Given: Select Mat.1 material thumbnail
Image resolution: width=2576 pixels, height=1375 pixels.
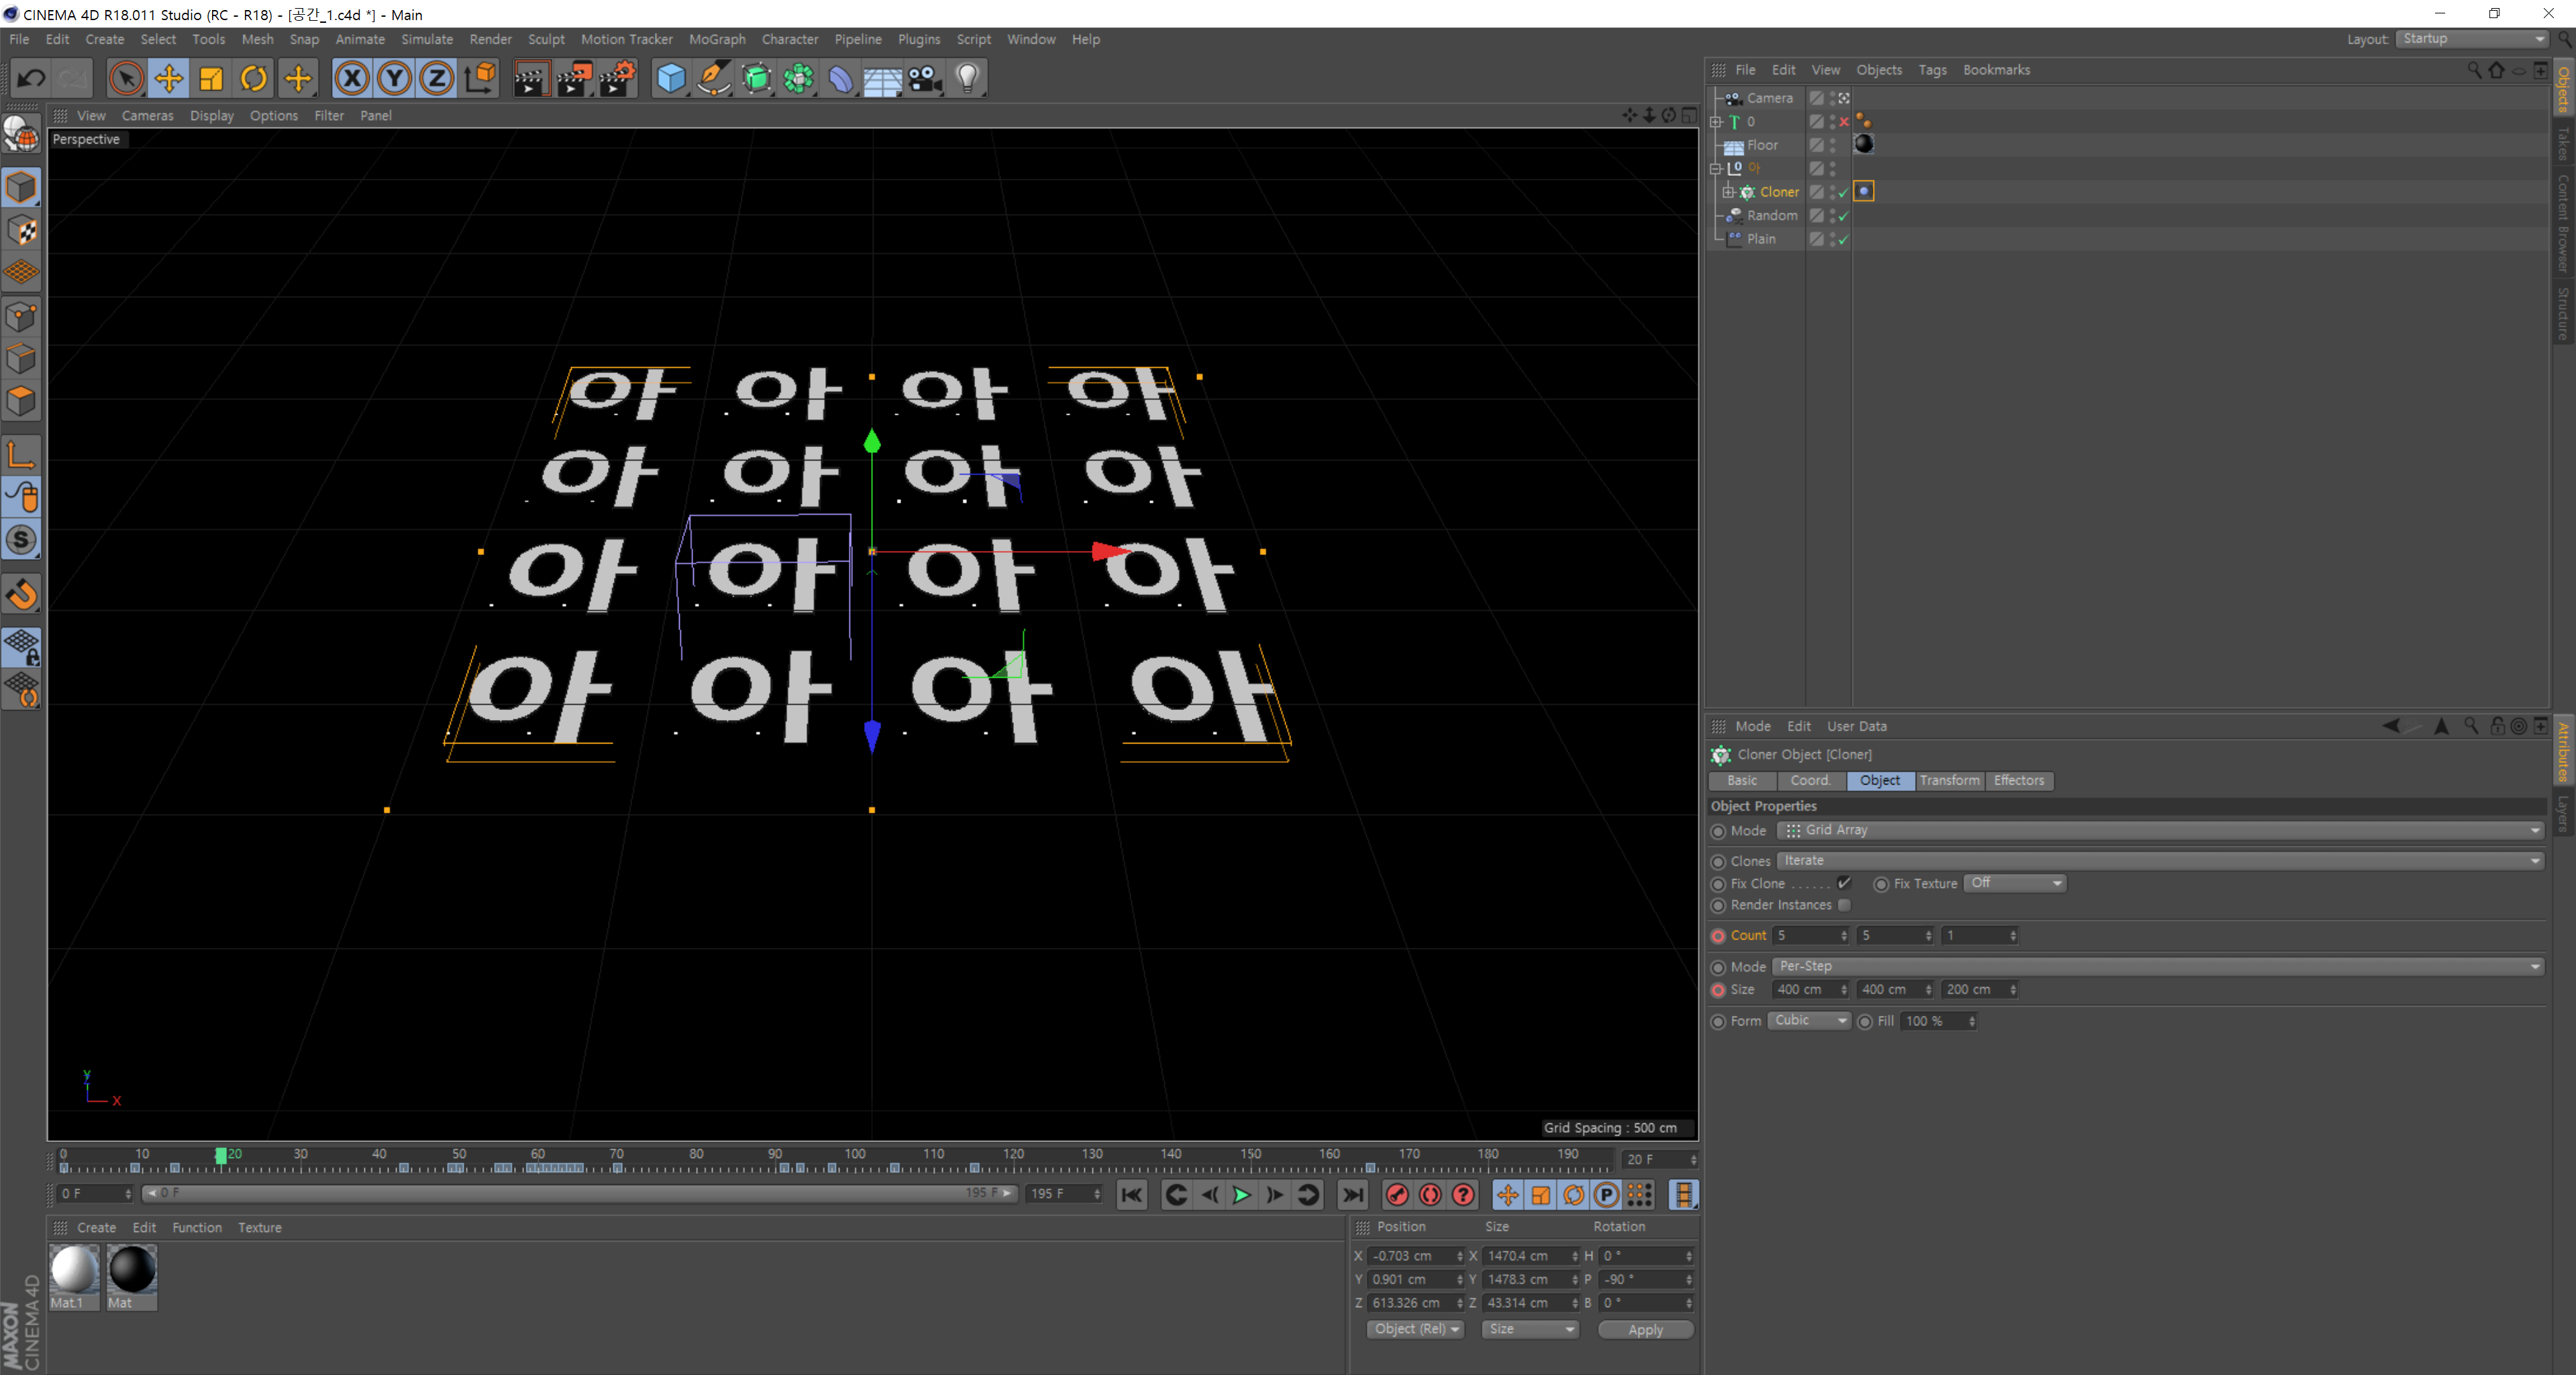Looking at the screenshot, I should [x=74, y=1270].
